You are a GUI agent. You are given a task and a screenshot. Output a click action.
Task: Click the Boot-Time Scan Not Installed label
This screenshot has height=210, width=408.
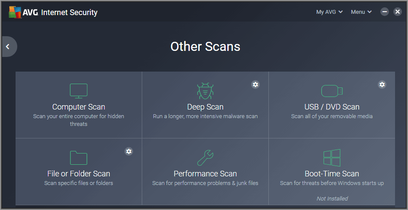(x=332, y=199)
